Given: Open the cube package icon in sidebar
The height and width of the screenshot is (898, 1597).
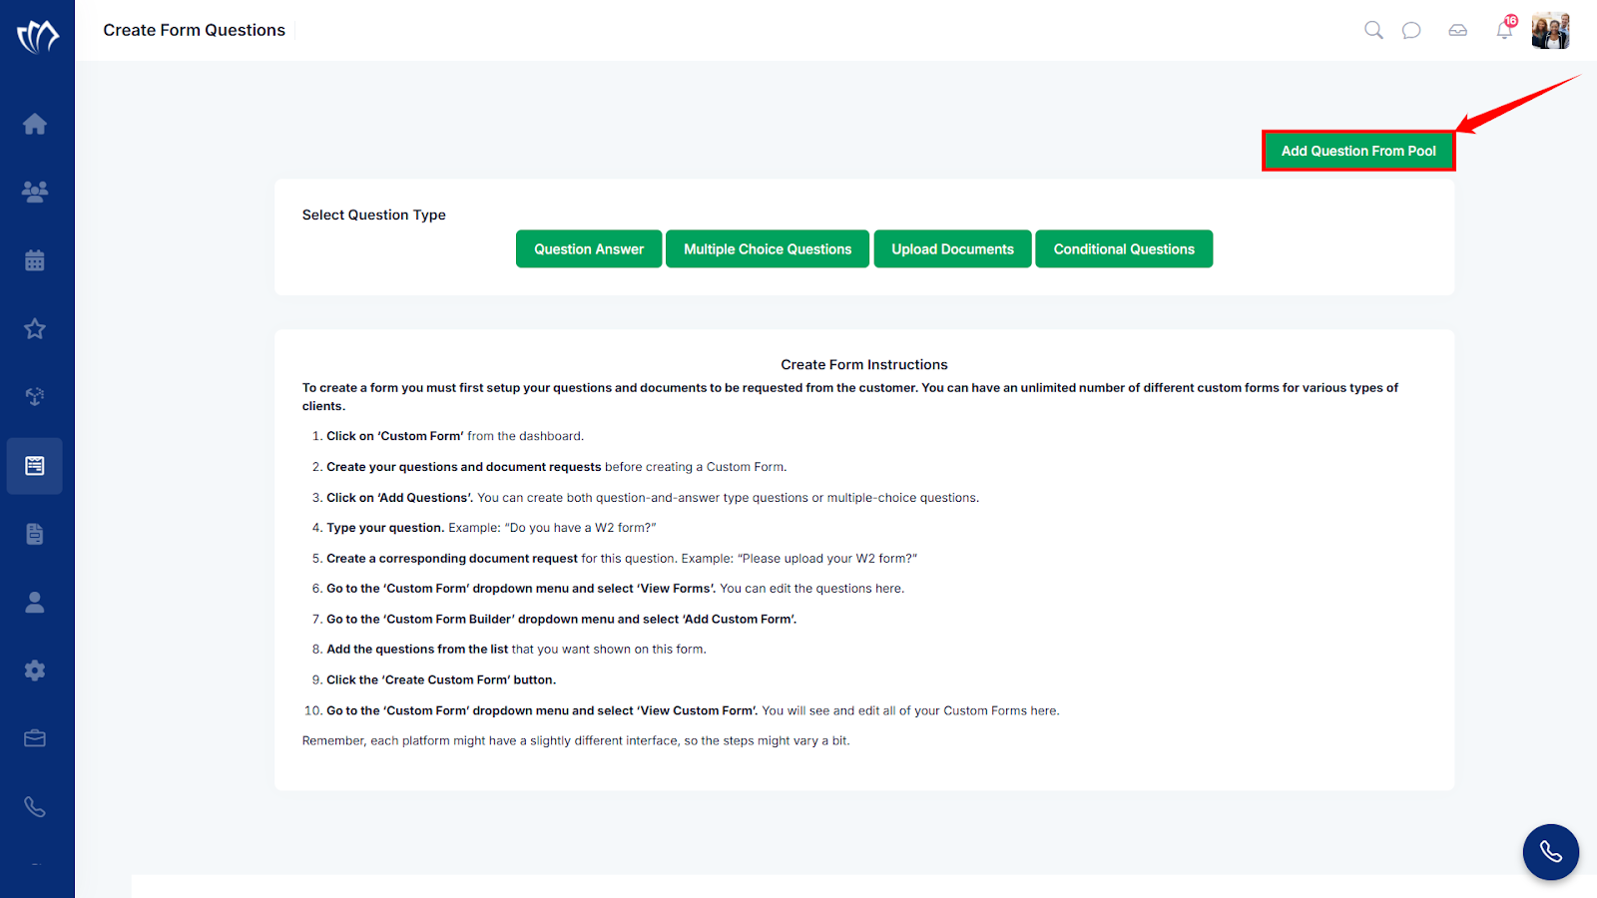Looking at the screenshot, I should (35, 396).
